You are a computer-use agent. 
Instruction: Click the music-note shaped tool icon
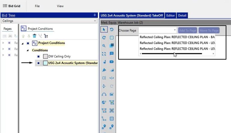pos(104,62)
